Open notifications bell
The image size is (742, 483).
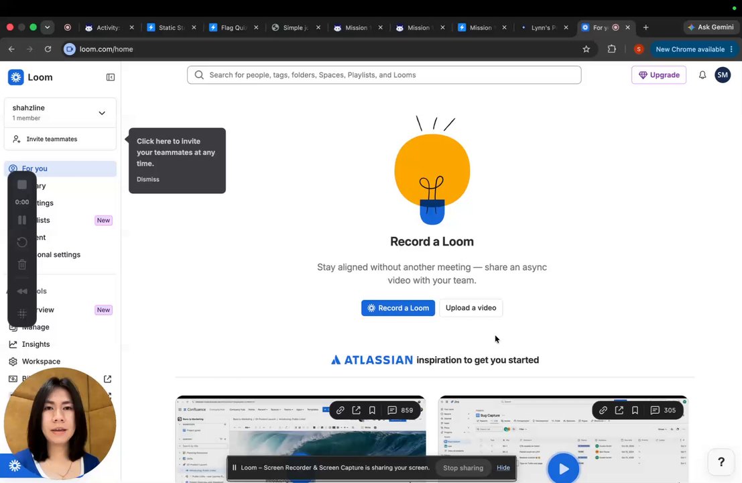pos(702,75)
